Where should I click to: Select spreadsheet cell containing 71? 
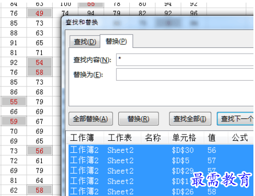pyautogui.click(x=40, y=53)
